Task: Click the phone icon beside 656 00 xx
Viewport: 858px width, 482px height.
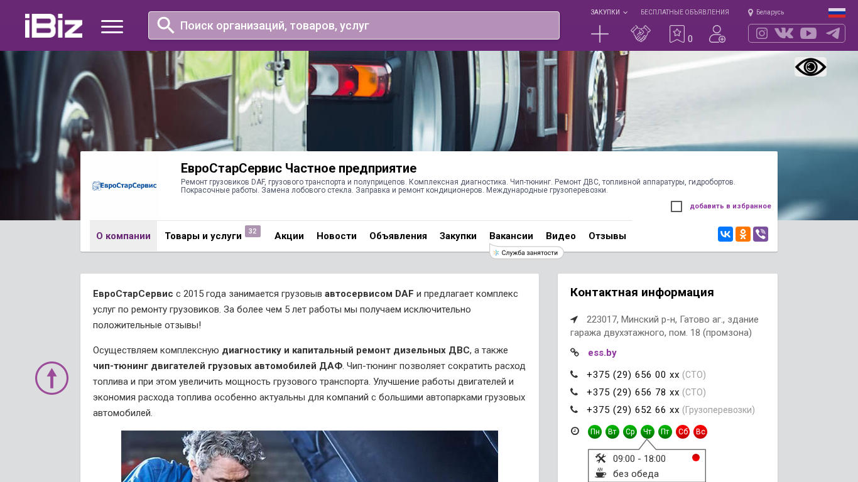Action: point(574,375)
